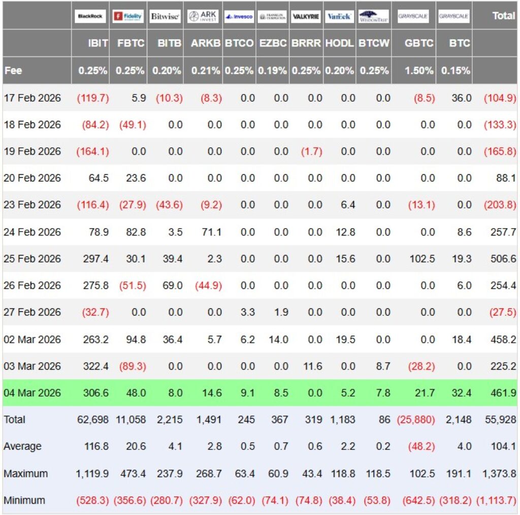520x515 pixels.
Task: Click the BlackRock logo
Action: pos(90,16)
